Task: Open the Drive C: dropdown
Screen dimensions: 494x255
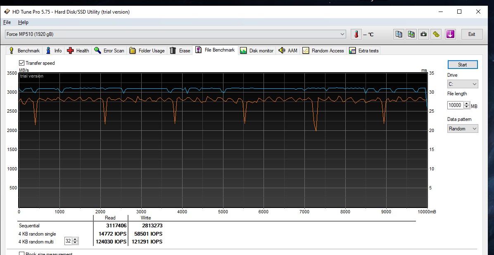Action: tap(463, 84)
